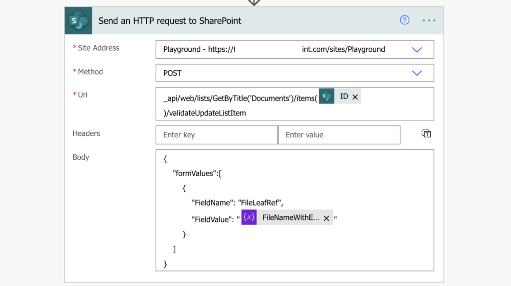Click the SharePoint icon on ID token
511x286 pixels.
[x=326, y=96]
